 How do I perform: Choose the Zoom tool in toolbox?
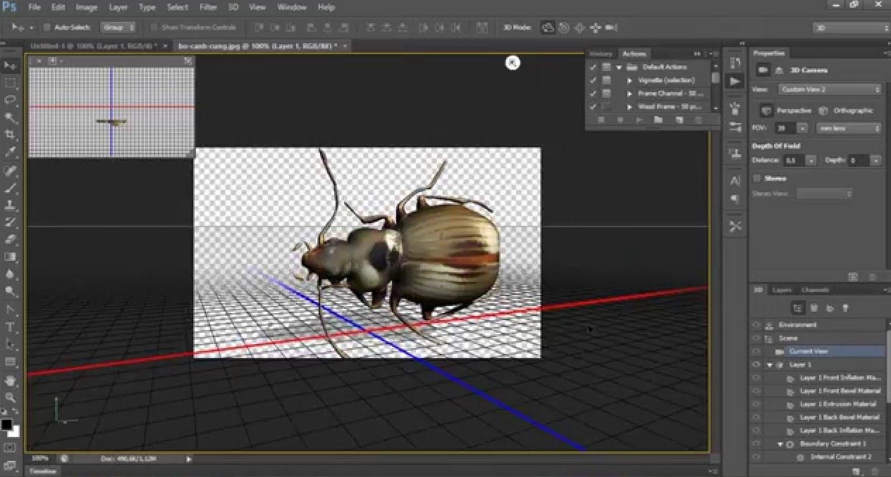point(11,397)
